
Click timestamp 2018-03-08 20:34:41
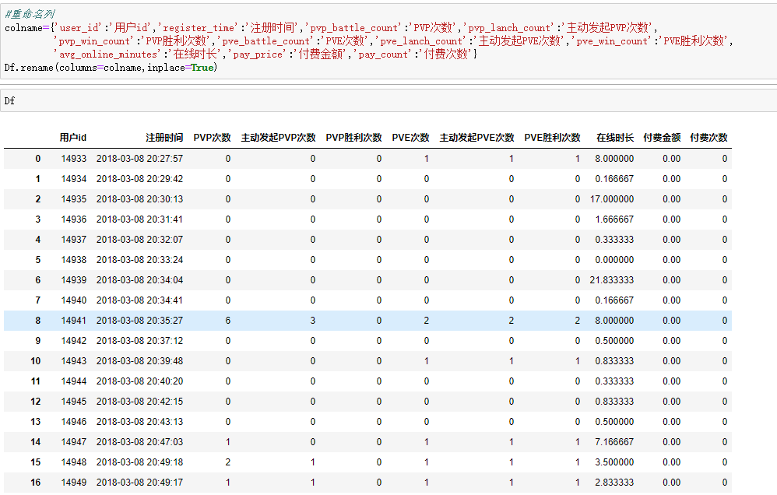[139, 300]
